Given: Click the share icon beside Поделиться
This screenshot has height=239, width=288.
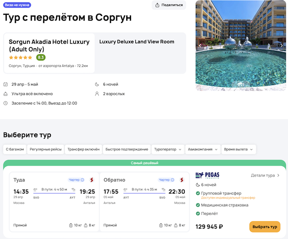Looking at the screenshot, I should [x=158, y=5].
